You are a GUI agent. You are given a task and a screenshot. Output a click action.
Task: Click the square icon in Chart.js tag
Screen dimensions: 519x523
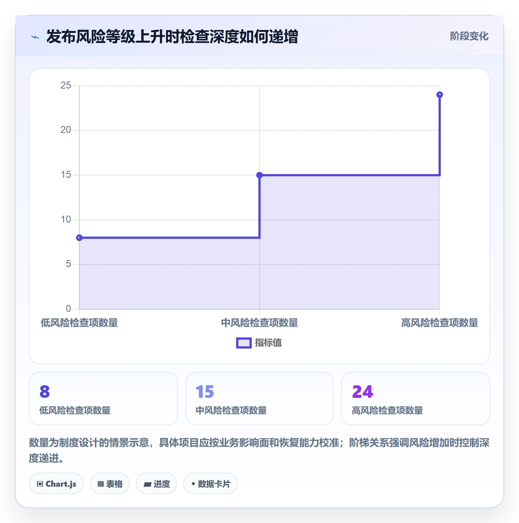click(x=40, y=484)
